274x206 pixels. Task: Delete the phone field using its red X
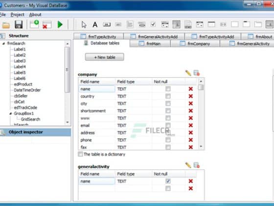point(191,140)
